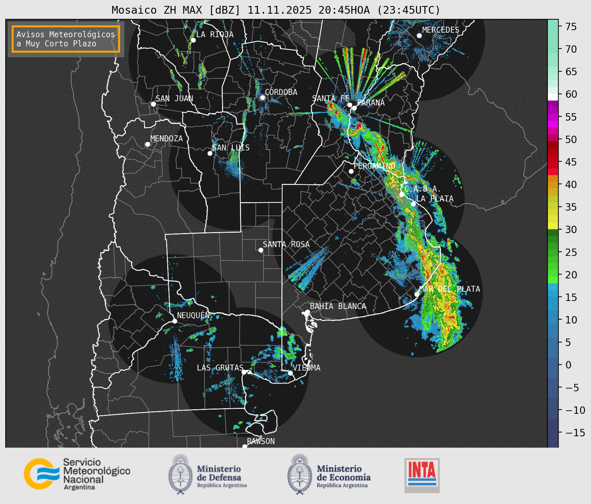Click the 75 value on the dBZ scale
Image resolution: width=591 pixels, height=504 pixels.
(x=570, y=27)
